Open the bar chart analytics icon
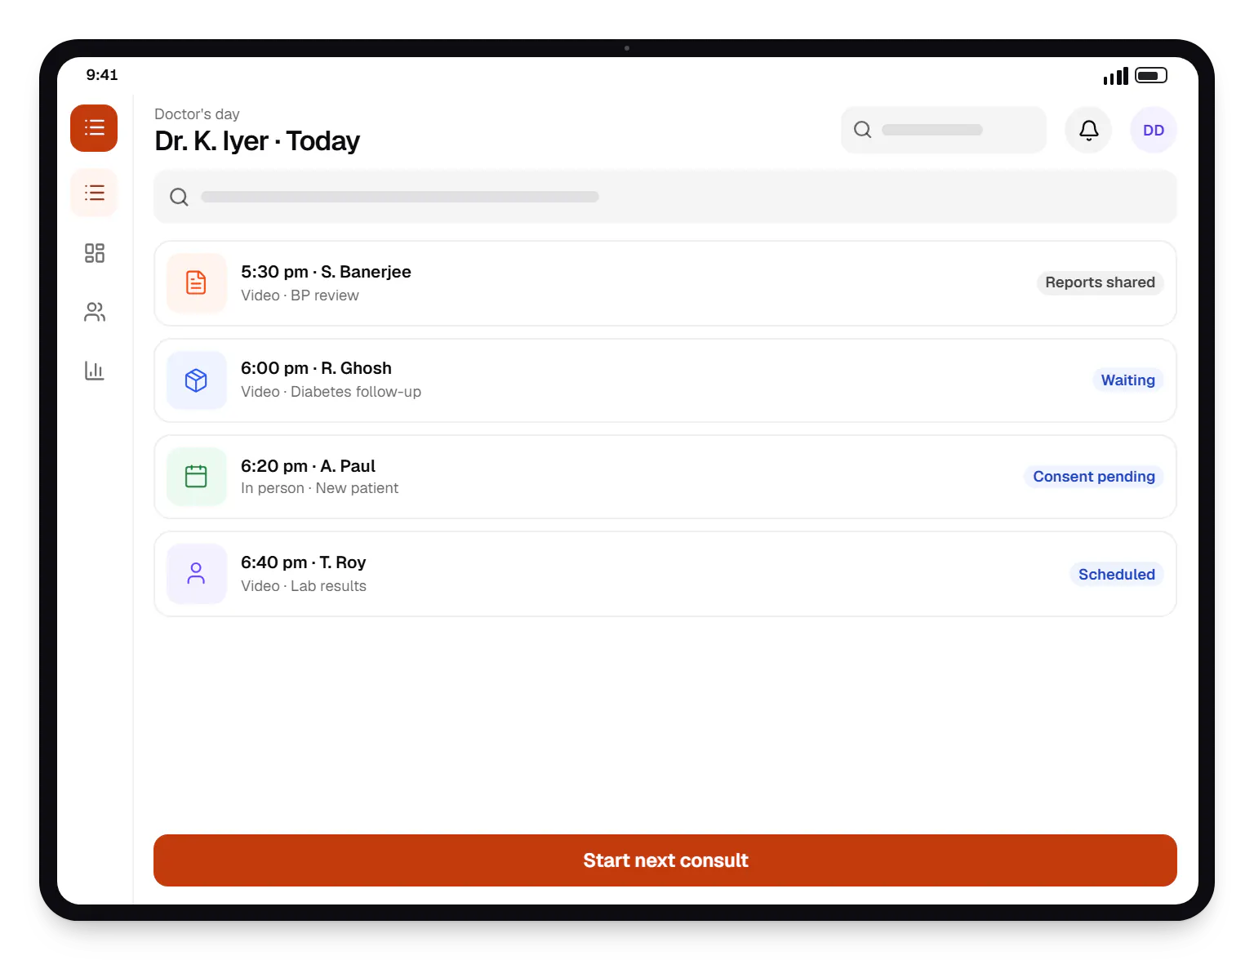Viewport: 1254px width, 960px height. 95,371
